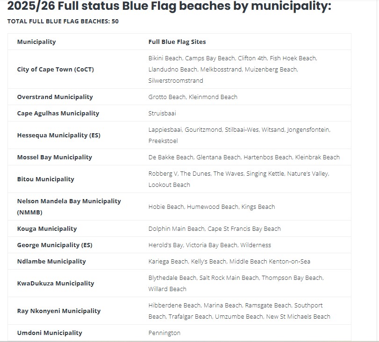Click the Pennington site entry
The height and width of the screenshot is (342, 379).
tap(164, 333)
